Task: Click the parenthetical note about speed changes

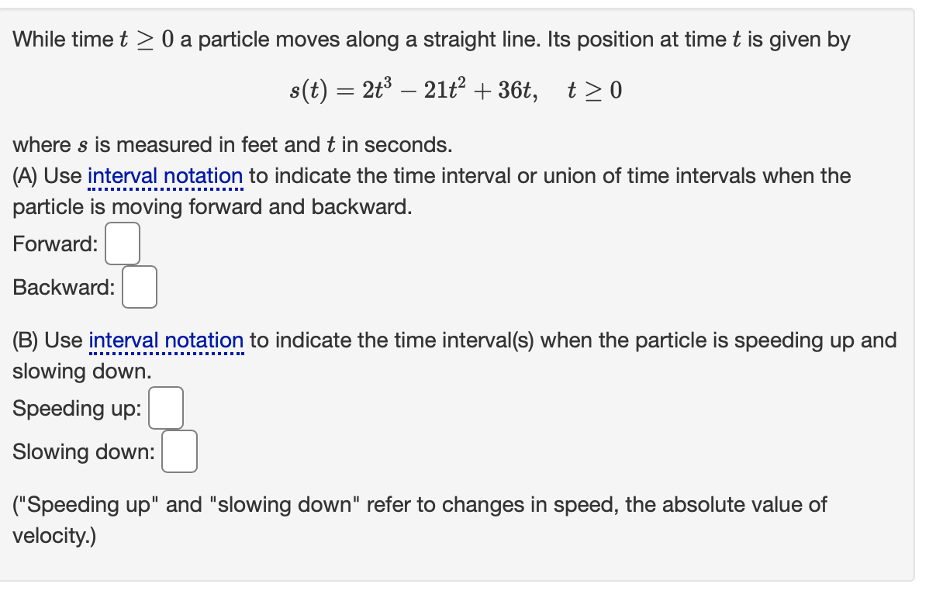Action: coord(419,504)
